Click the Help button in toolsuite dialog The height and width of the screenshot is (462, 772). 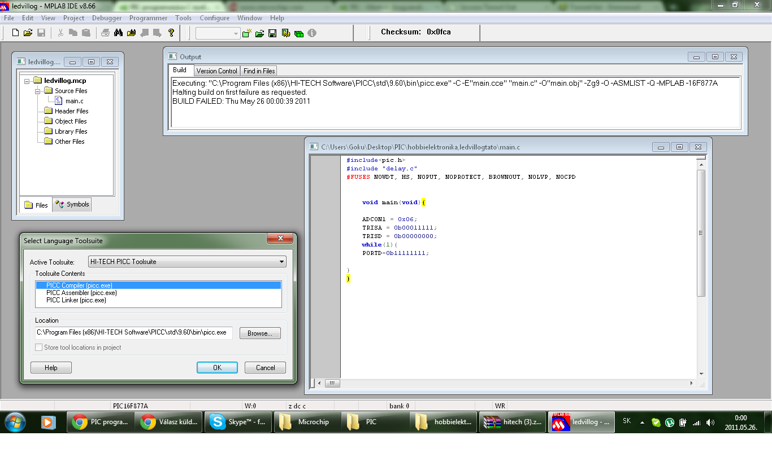coord(51,368)
